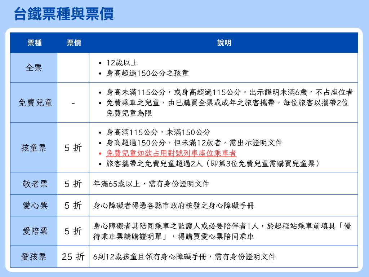Click the continuation line 免費兒童為限
369x277 pixels.
(x=129, y=113)
